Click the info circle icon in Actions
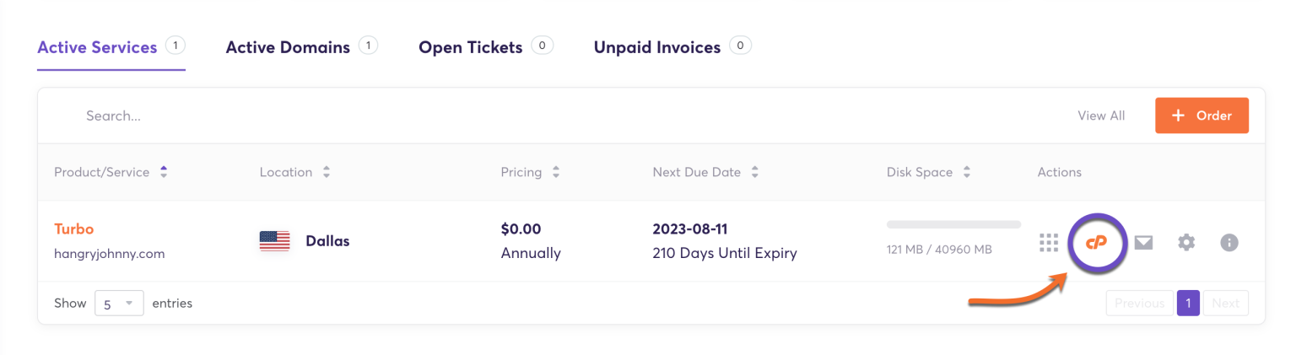 tap(1229, 243)
